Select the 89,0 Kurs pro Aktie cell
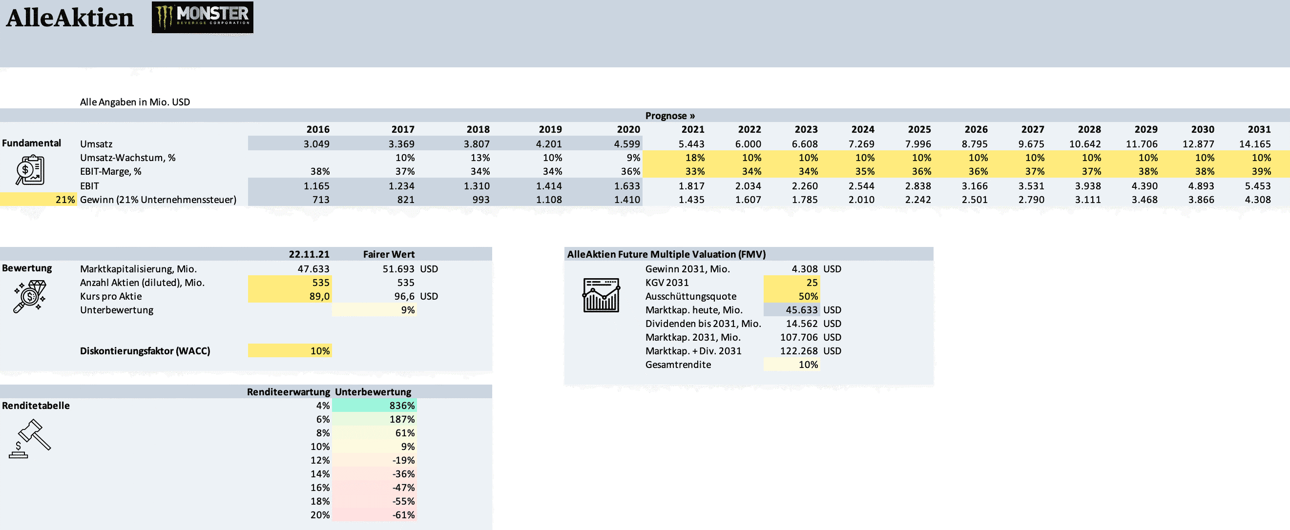The width and height of the screenshot is (1290, 530). (x=290, y=296)
